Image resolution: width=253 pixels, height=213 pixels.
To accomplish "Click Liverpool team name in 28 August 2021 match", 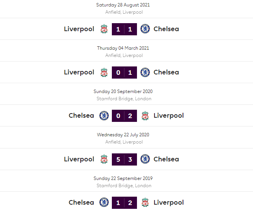I will [79, 29].
